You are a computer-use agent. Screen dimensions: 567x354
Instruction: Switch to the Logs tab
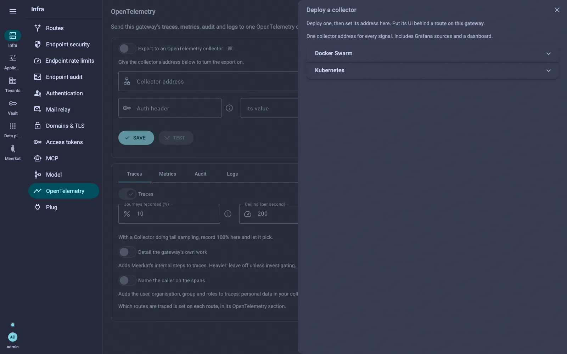[x=232, y=174]
